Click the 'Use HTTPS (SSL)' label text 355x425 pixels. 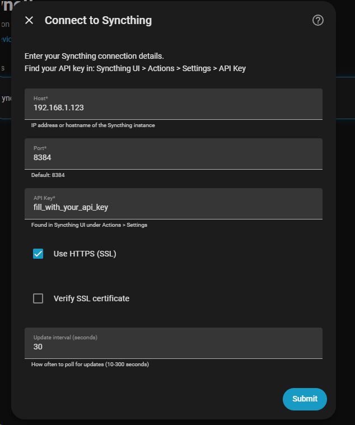(x=85, y=254)
